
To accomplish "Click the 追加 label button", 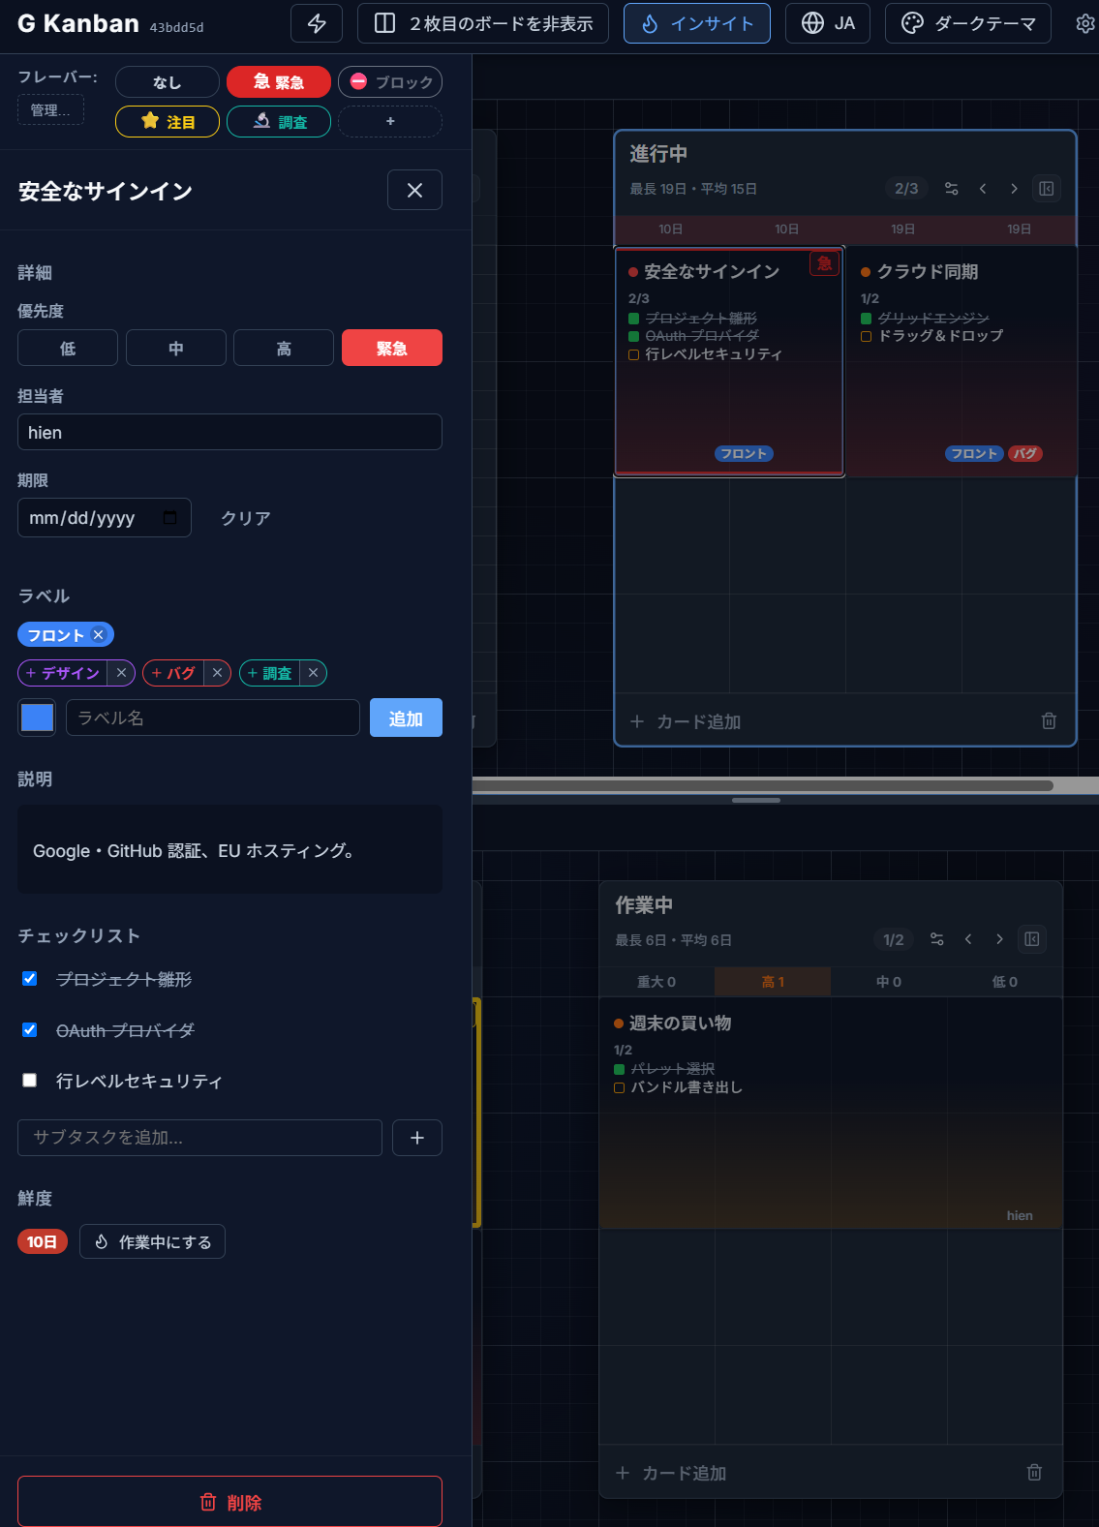I will 406,718.
